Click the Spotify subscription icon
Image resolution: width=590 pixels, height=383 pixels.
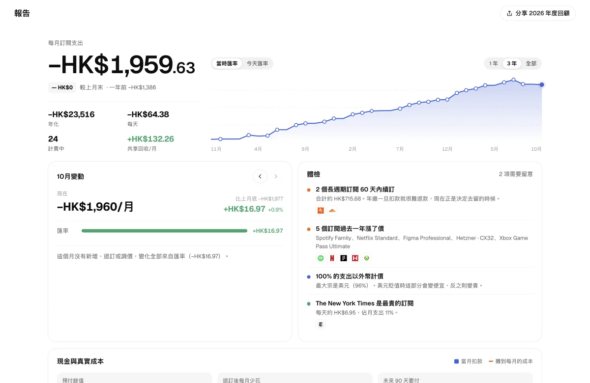(x=321, y=258)
